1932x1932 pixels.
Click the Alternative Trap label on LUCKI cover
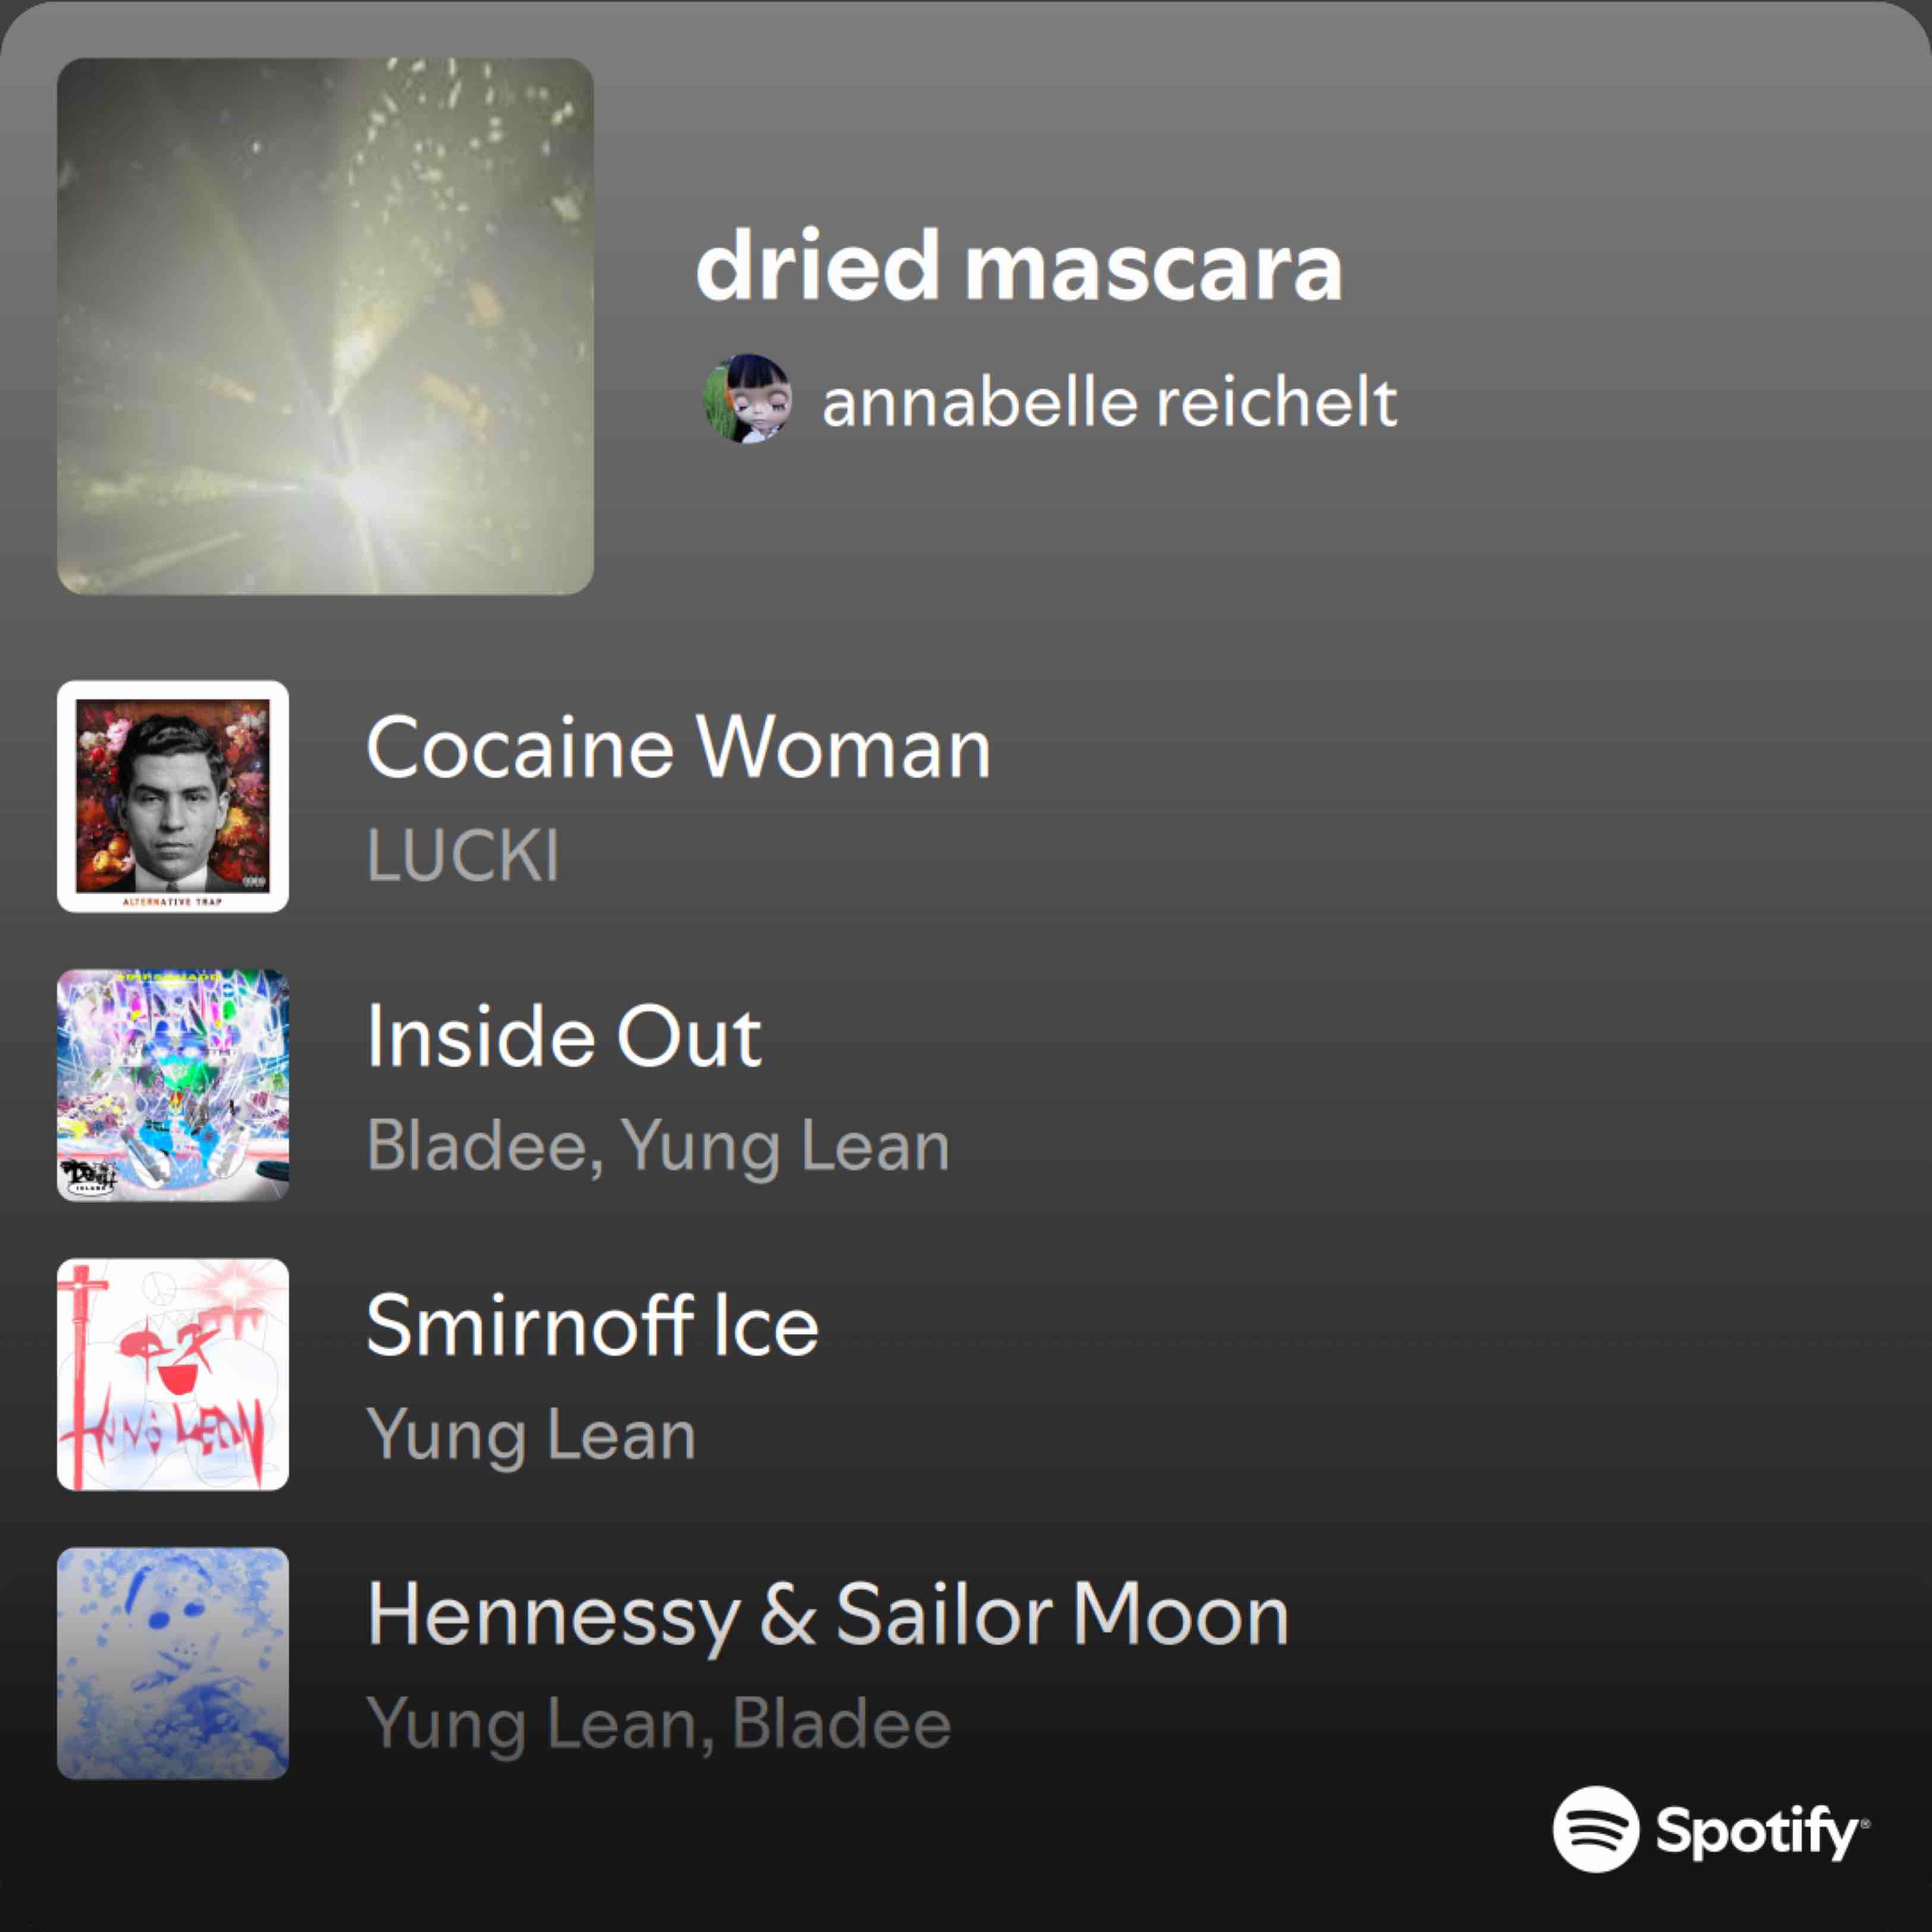(172, 901)
